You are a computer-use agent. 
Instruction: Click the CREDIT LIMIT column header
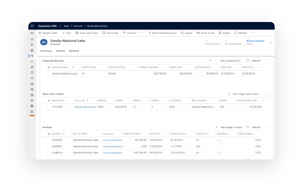pos(176,67)
